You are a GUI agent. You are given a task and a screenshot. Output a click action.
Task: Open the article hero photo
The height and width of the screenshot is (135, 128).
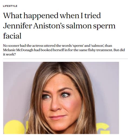(x=61, y=98)
